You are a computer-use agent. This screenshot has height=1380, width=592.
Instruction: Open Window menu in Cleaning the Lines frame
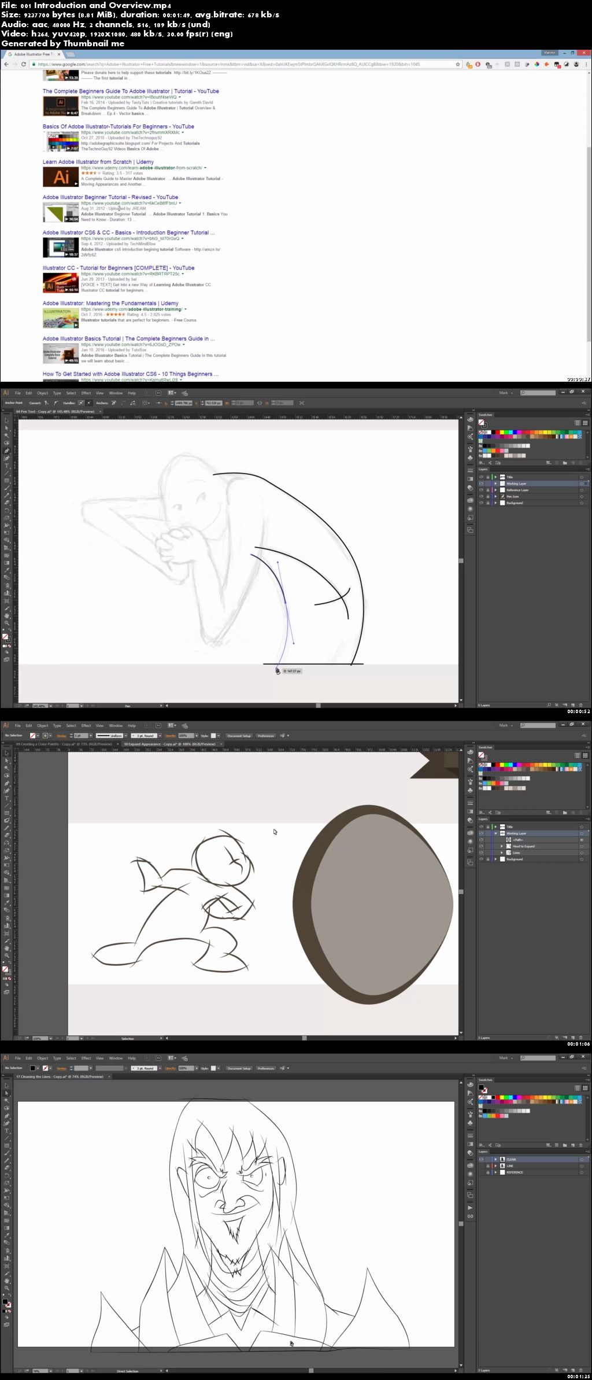point(116,1058)
